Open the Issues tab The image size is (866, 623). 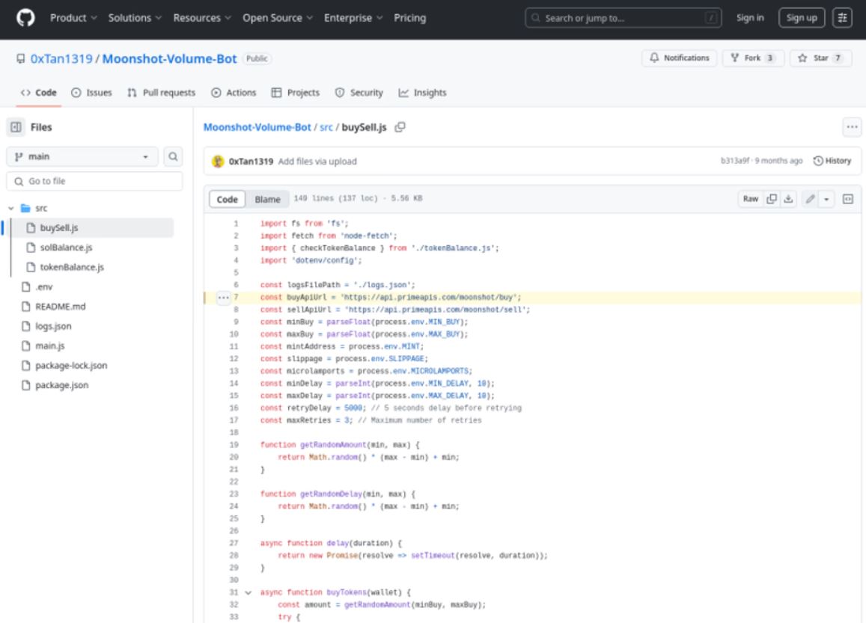point(91,93)
